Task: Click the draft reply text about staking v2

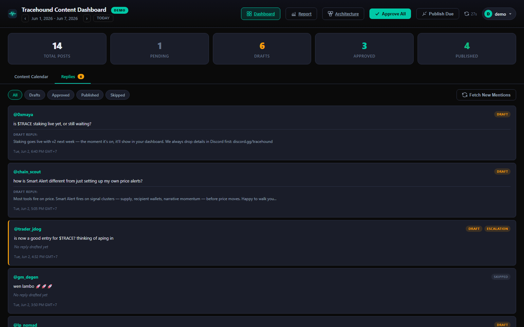Action: 143,142
